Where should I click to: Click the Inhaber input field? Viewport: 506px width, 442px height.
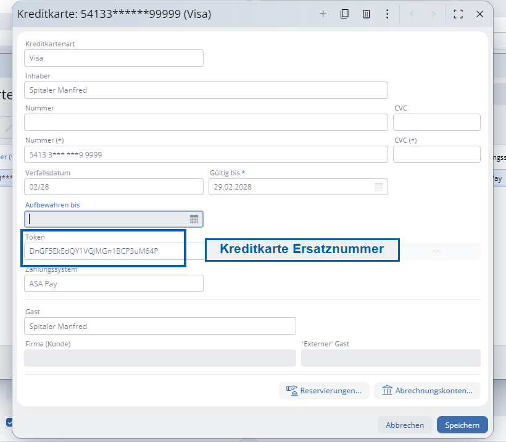[x=206, y=90]
